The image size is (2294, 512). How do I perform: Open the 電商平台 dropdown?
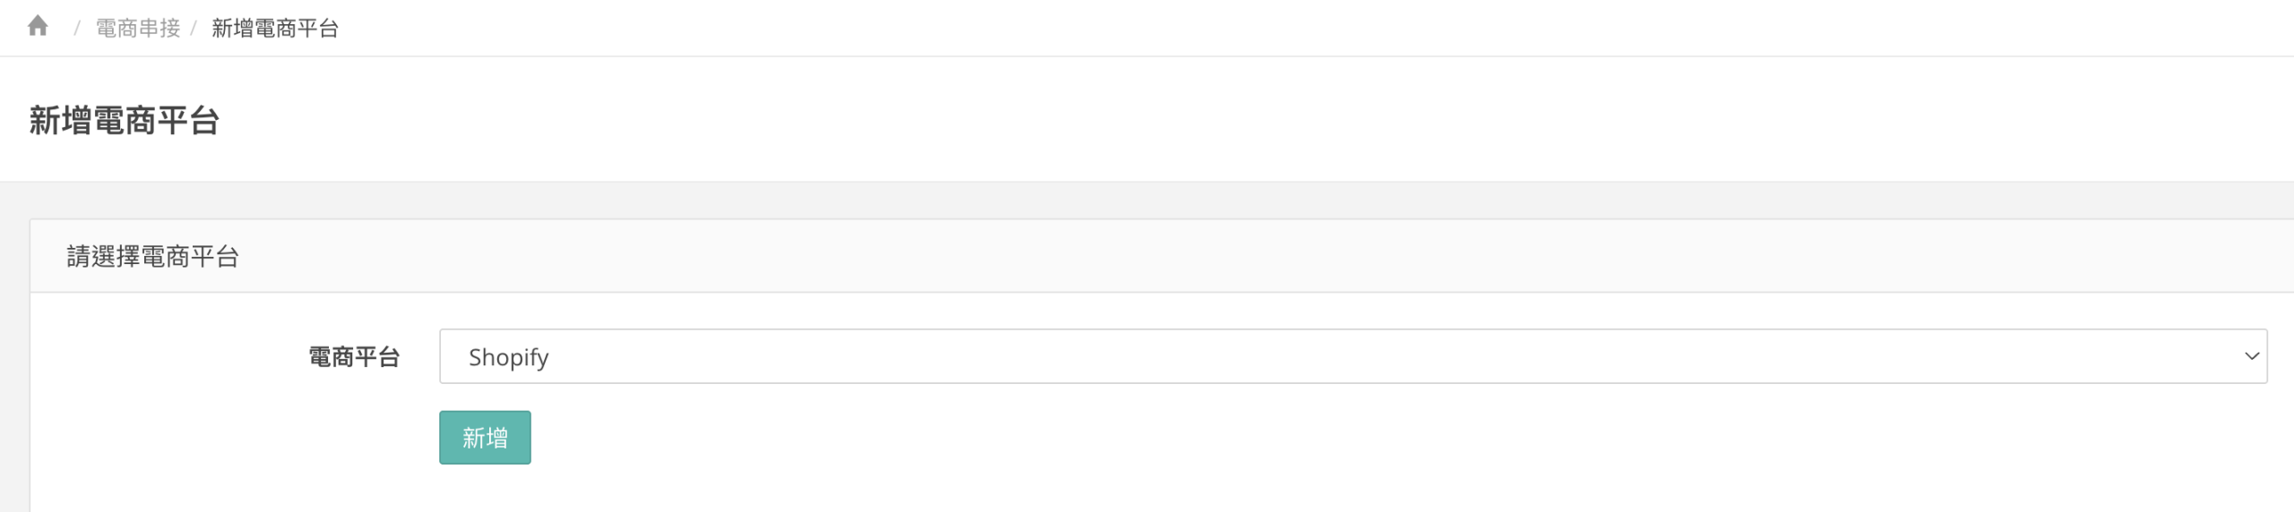coord(1352,356)
